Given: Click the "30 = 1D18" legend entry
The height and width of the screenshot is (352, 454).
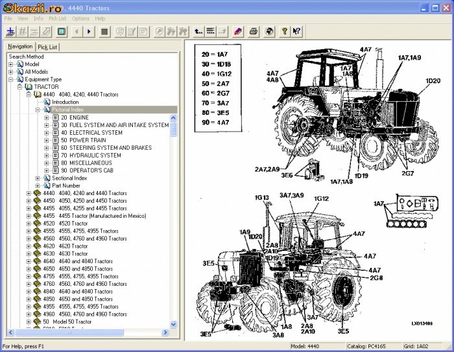Looking at the screenshot, I should [216, 64].
